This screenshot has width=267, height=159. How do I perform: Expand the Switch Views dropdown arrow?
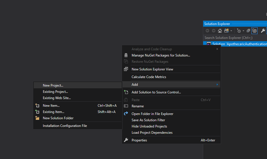[231, 31]
